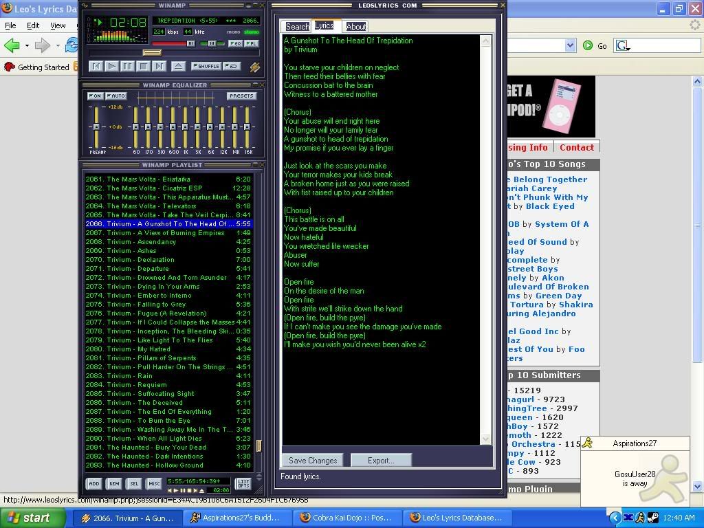Open the back button history dropdown arrow
The height and width of the screenshot is (528, 704).
(27, 45)
